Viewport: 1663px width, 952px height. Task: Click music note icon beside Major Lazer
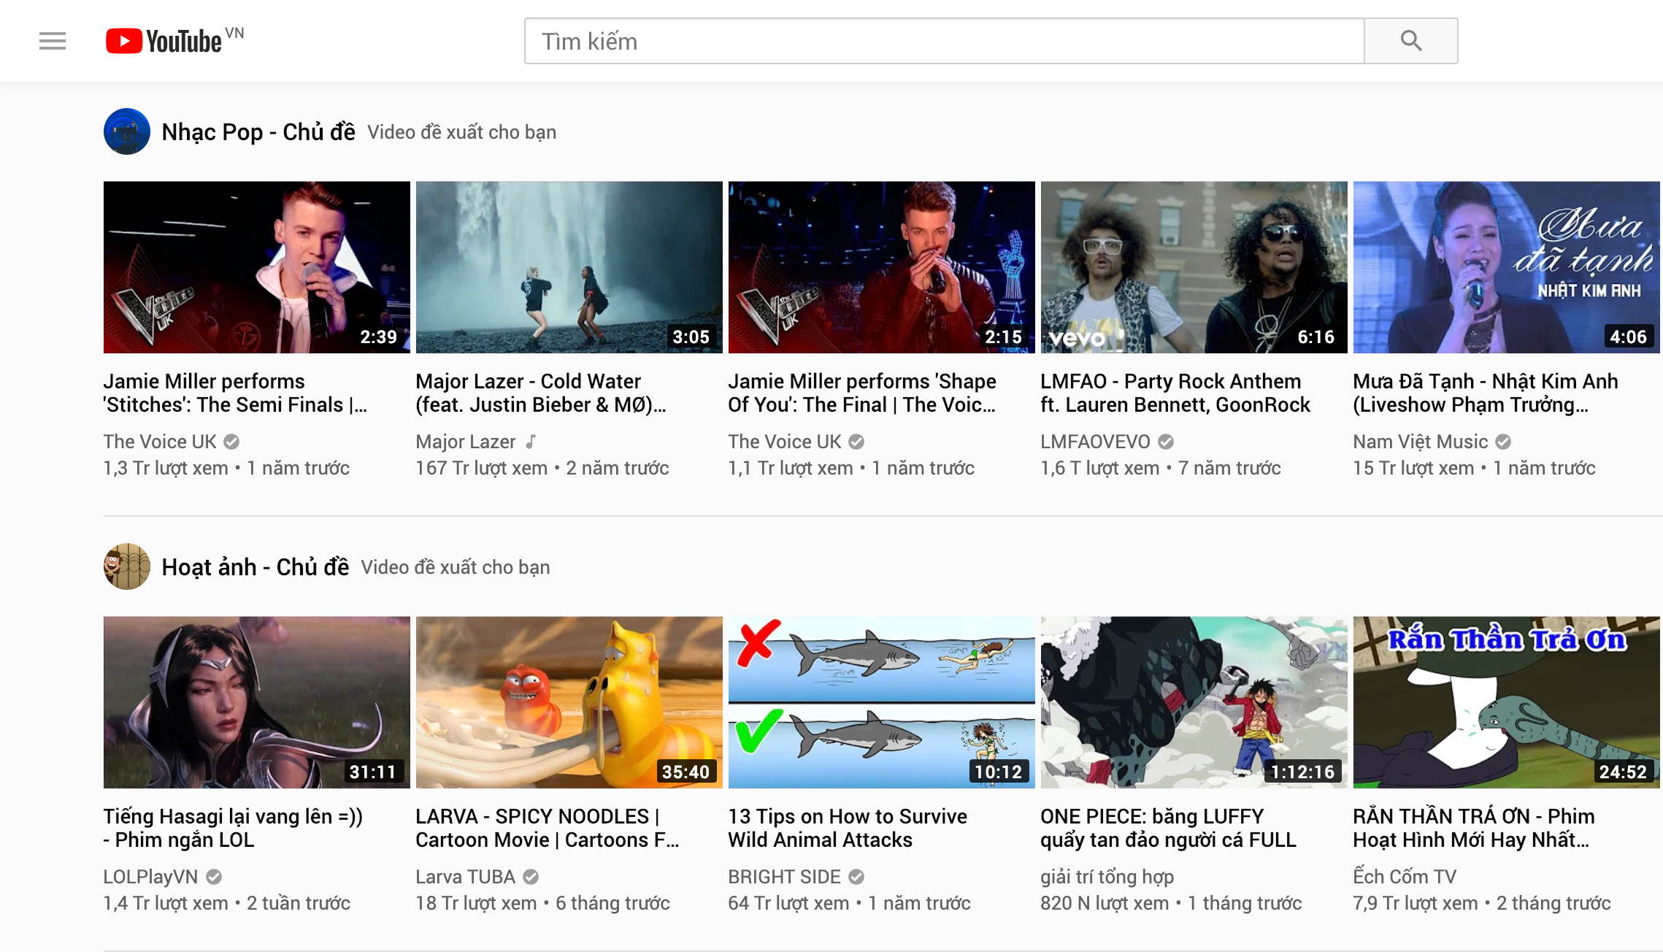(531, 442)
